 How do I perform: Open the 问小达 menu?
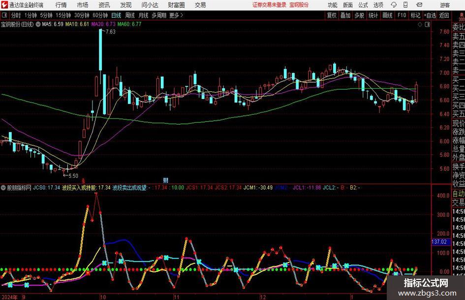coord(150,5)
